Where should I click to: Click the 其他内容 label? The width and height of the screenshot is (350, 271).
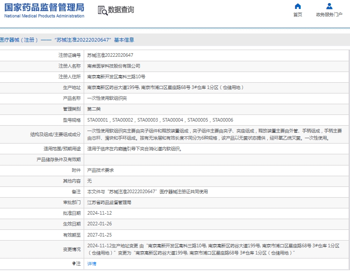(72, 181)
